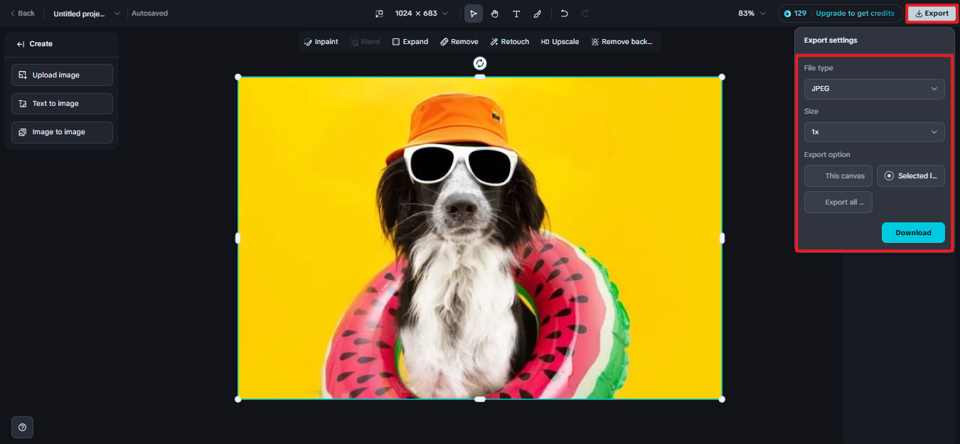
Task: Click the Autosaved status text
Action: click(x=150, y=13)
